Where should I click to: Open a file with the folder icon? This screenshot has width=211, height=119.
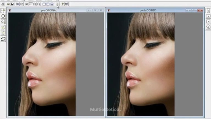tap(8, 4)
